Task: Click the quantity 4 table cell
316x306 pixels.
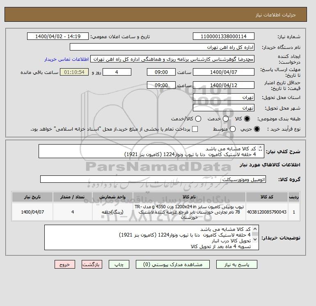Action: tap(73, 212)
